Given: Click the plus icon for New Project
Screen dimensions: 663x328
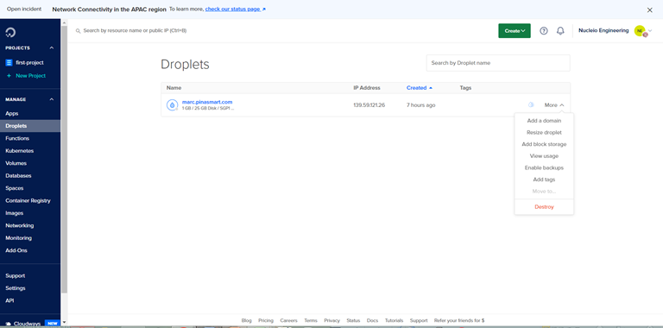Looking at the screenshot, I should [9, 76].
